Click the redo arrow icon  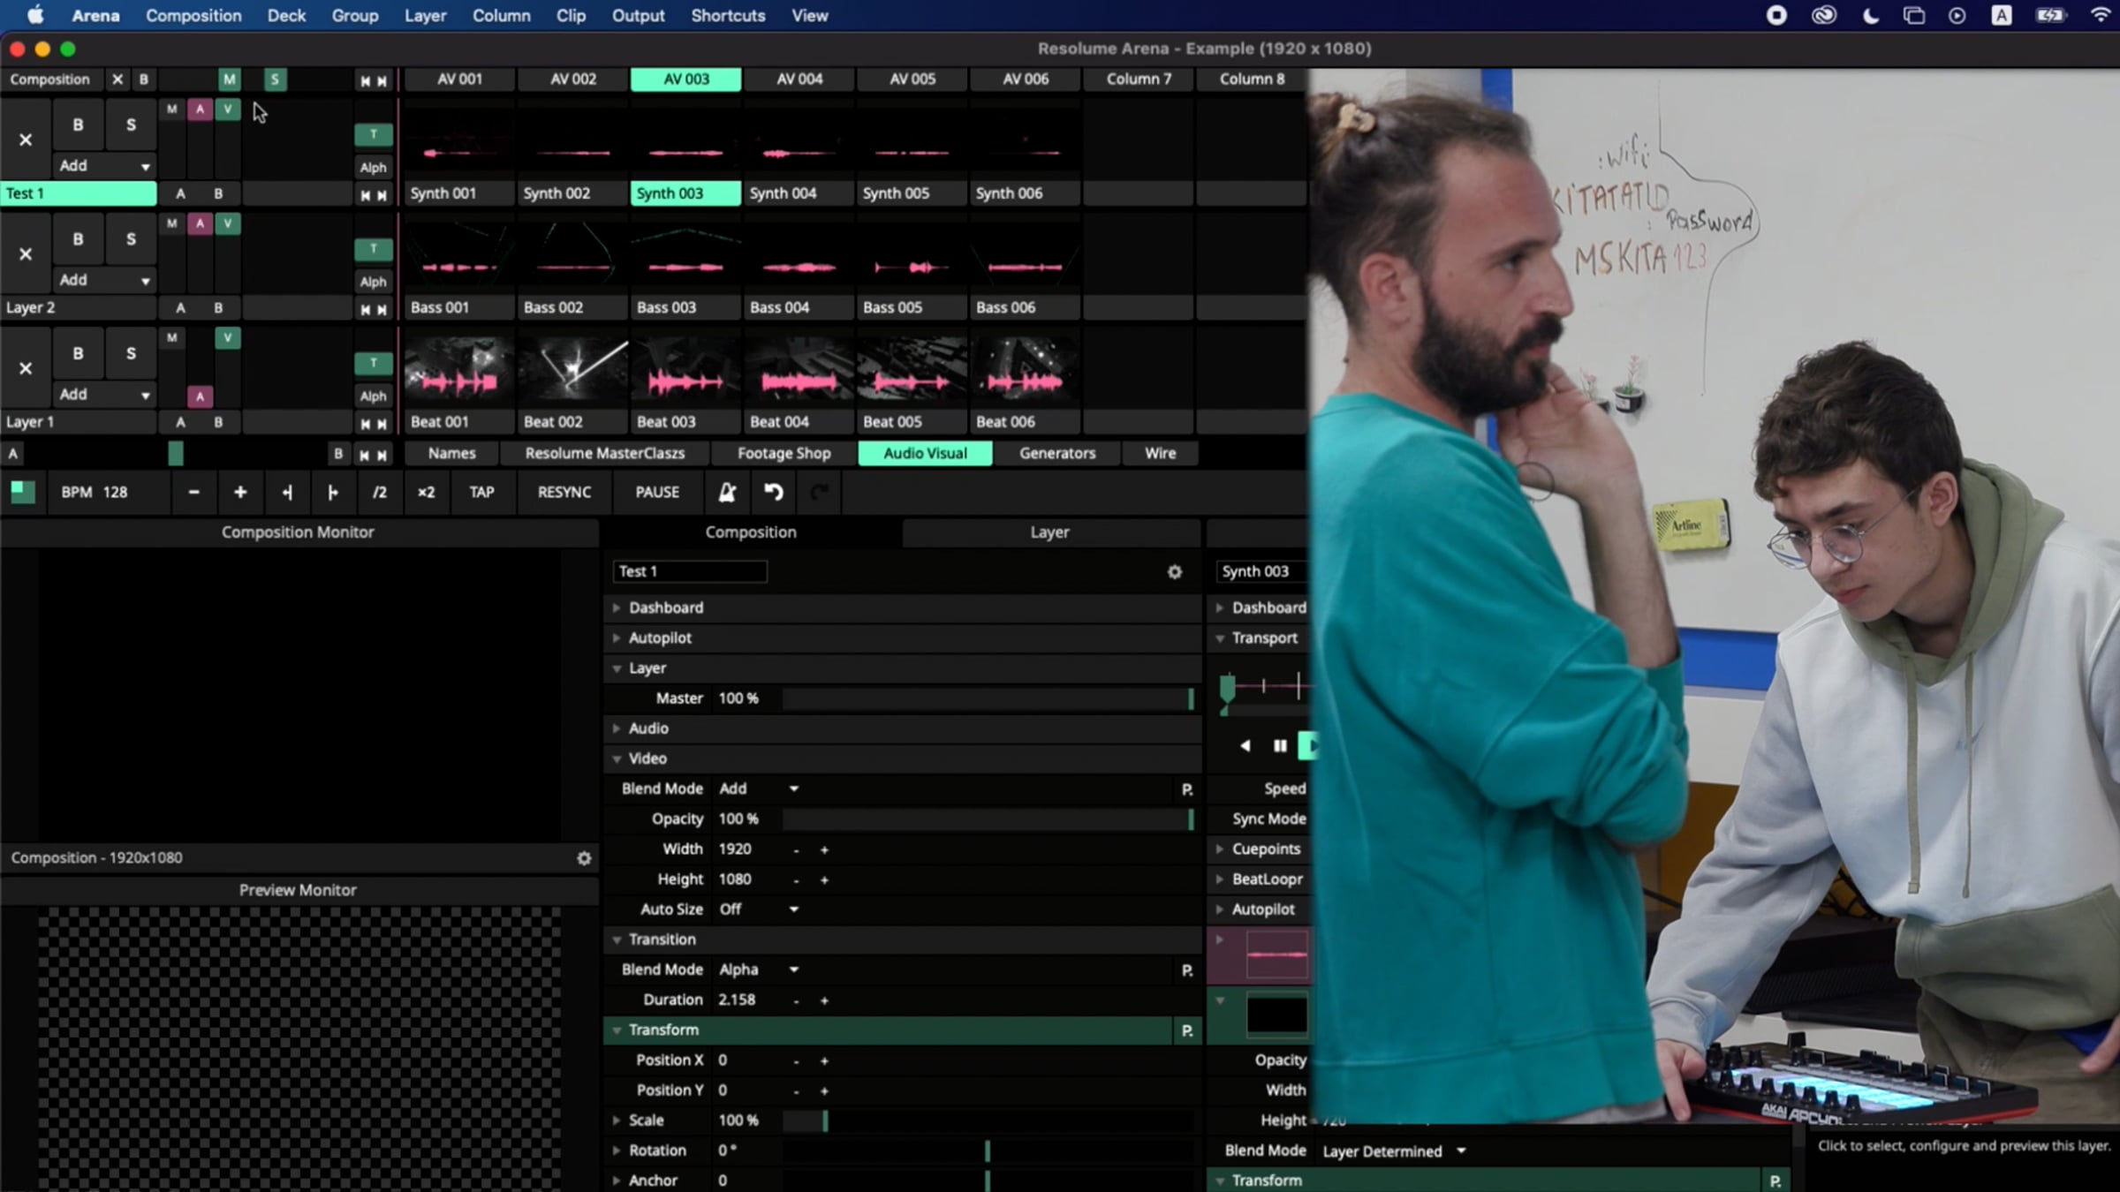pyautogui.click(x=820, y=492)
